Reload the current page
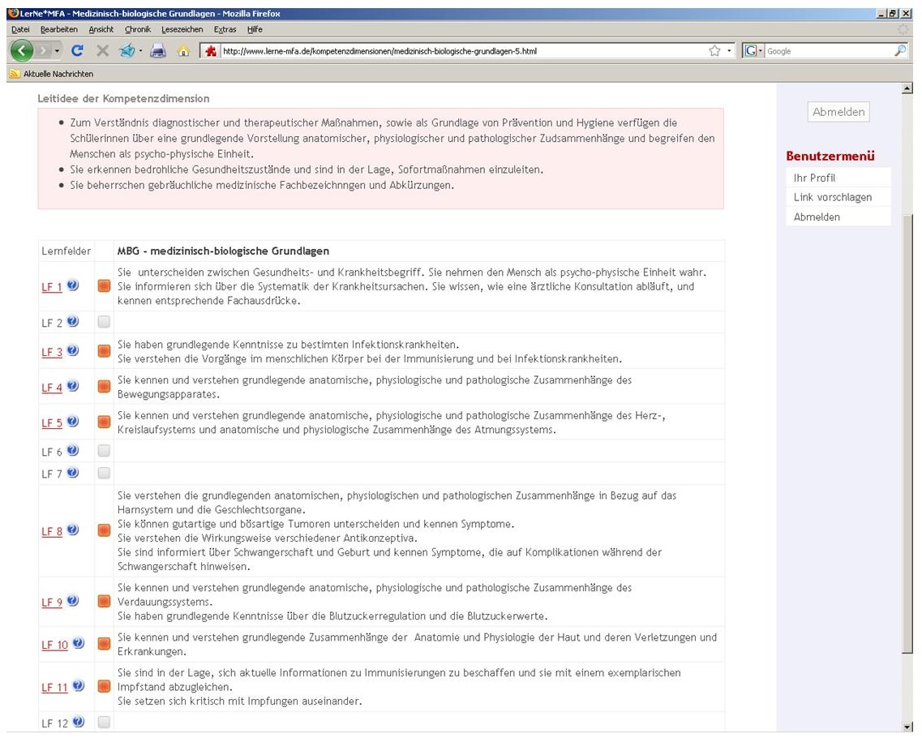The image size is (922, 742). point(78,51)
